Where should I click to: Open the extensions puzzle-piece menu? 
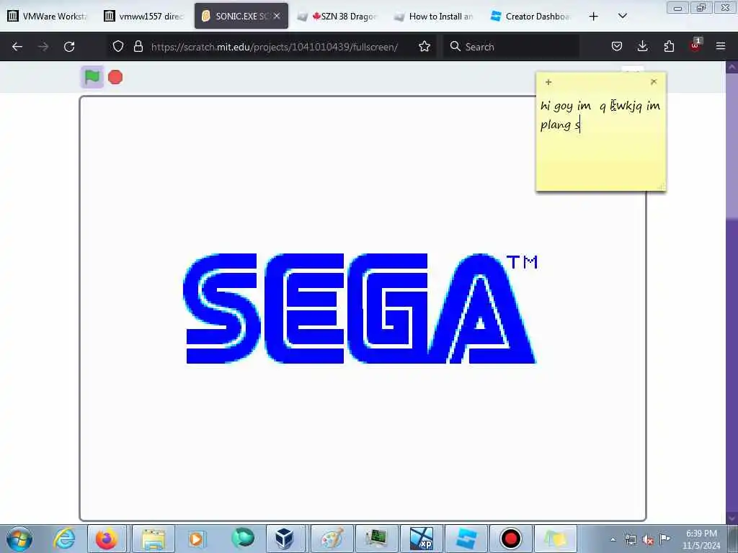669,46
